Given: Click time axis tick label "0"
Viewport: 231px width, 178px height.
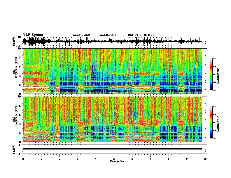Looking at the screenshot, I should tap(23, 159).
